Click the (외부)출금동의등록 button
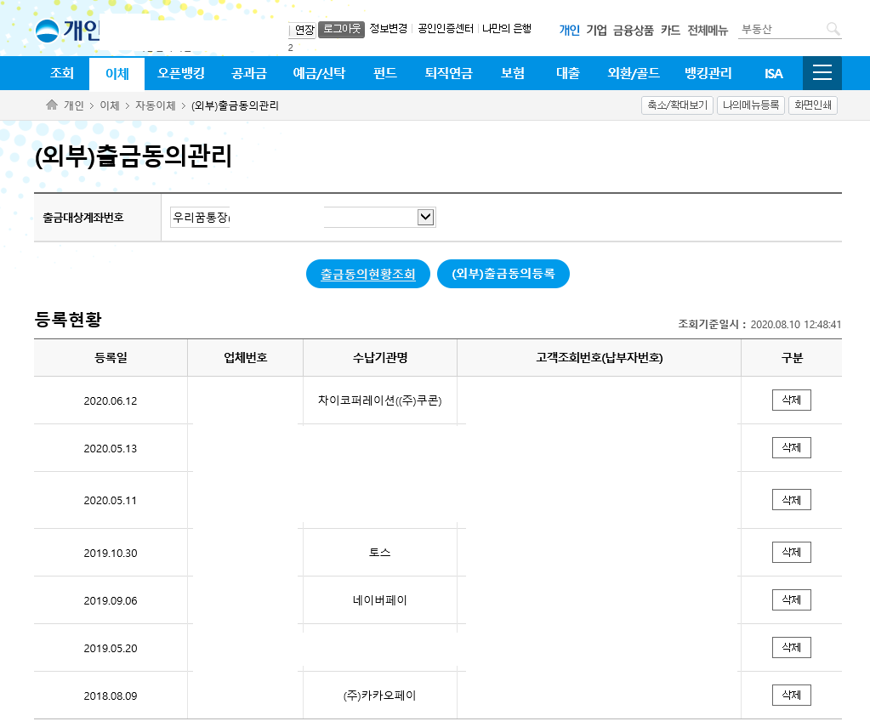This screenshot has width=870, height=727. (x=503, y=275)
